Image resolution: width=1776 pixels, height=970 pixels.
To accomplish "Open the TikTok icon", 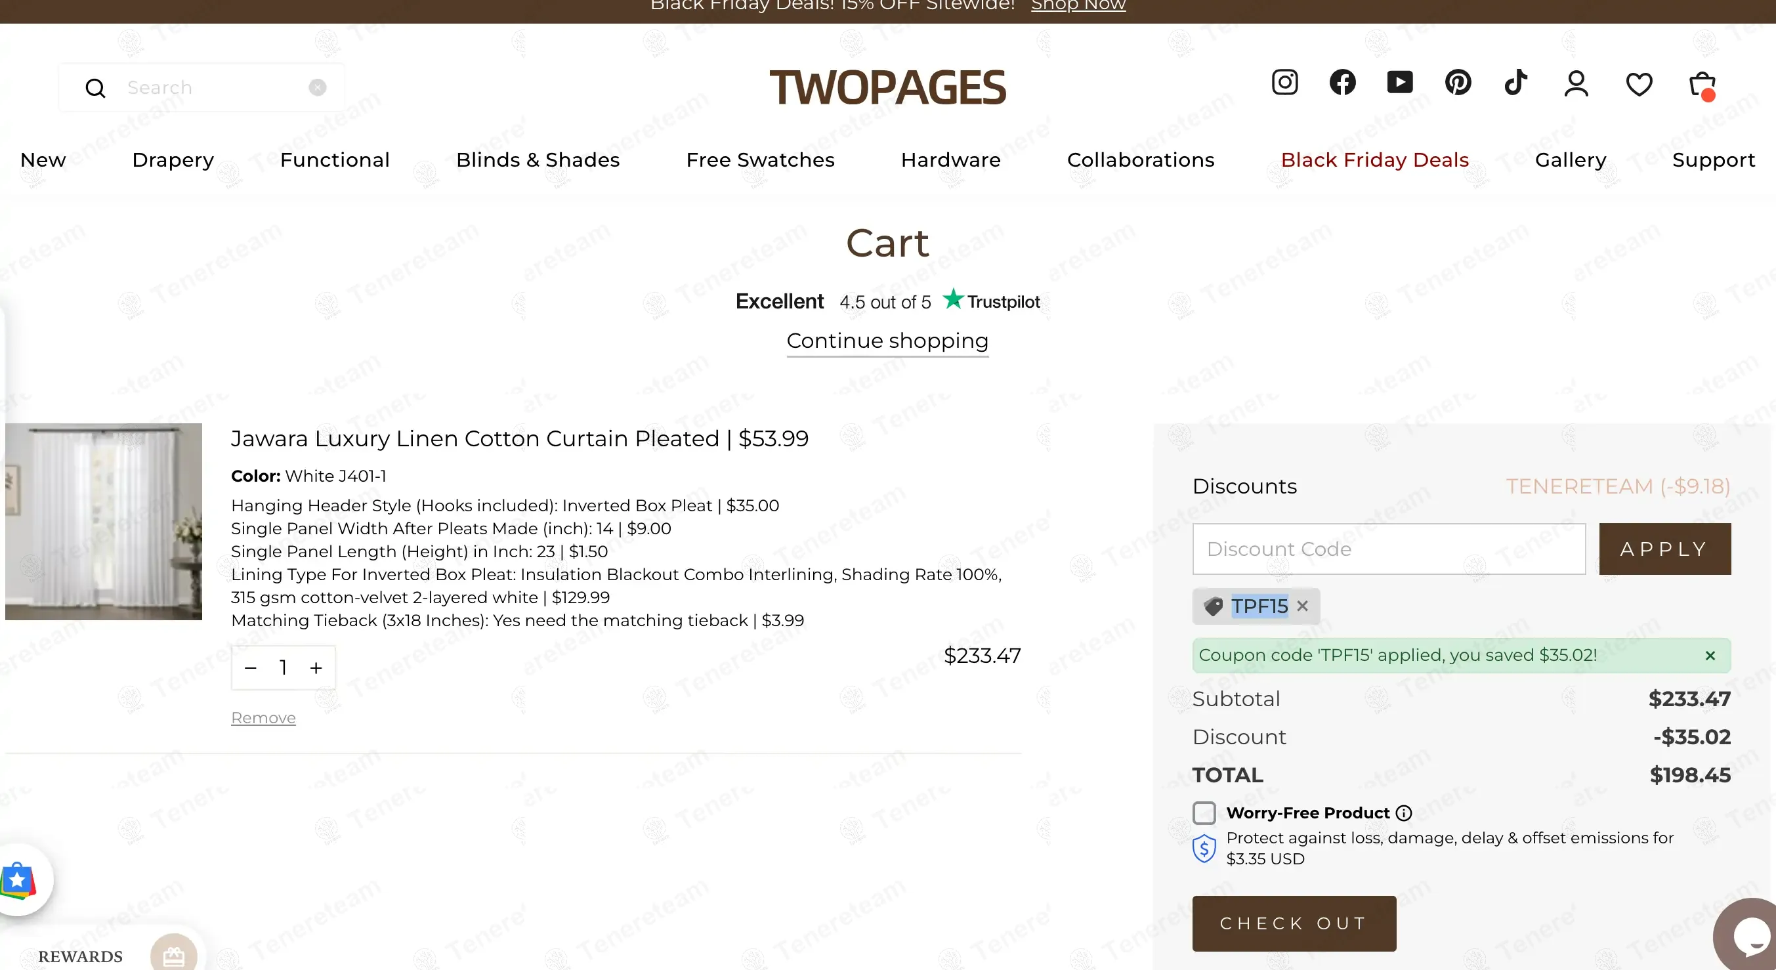I will pos(1515,83).
